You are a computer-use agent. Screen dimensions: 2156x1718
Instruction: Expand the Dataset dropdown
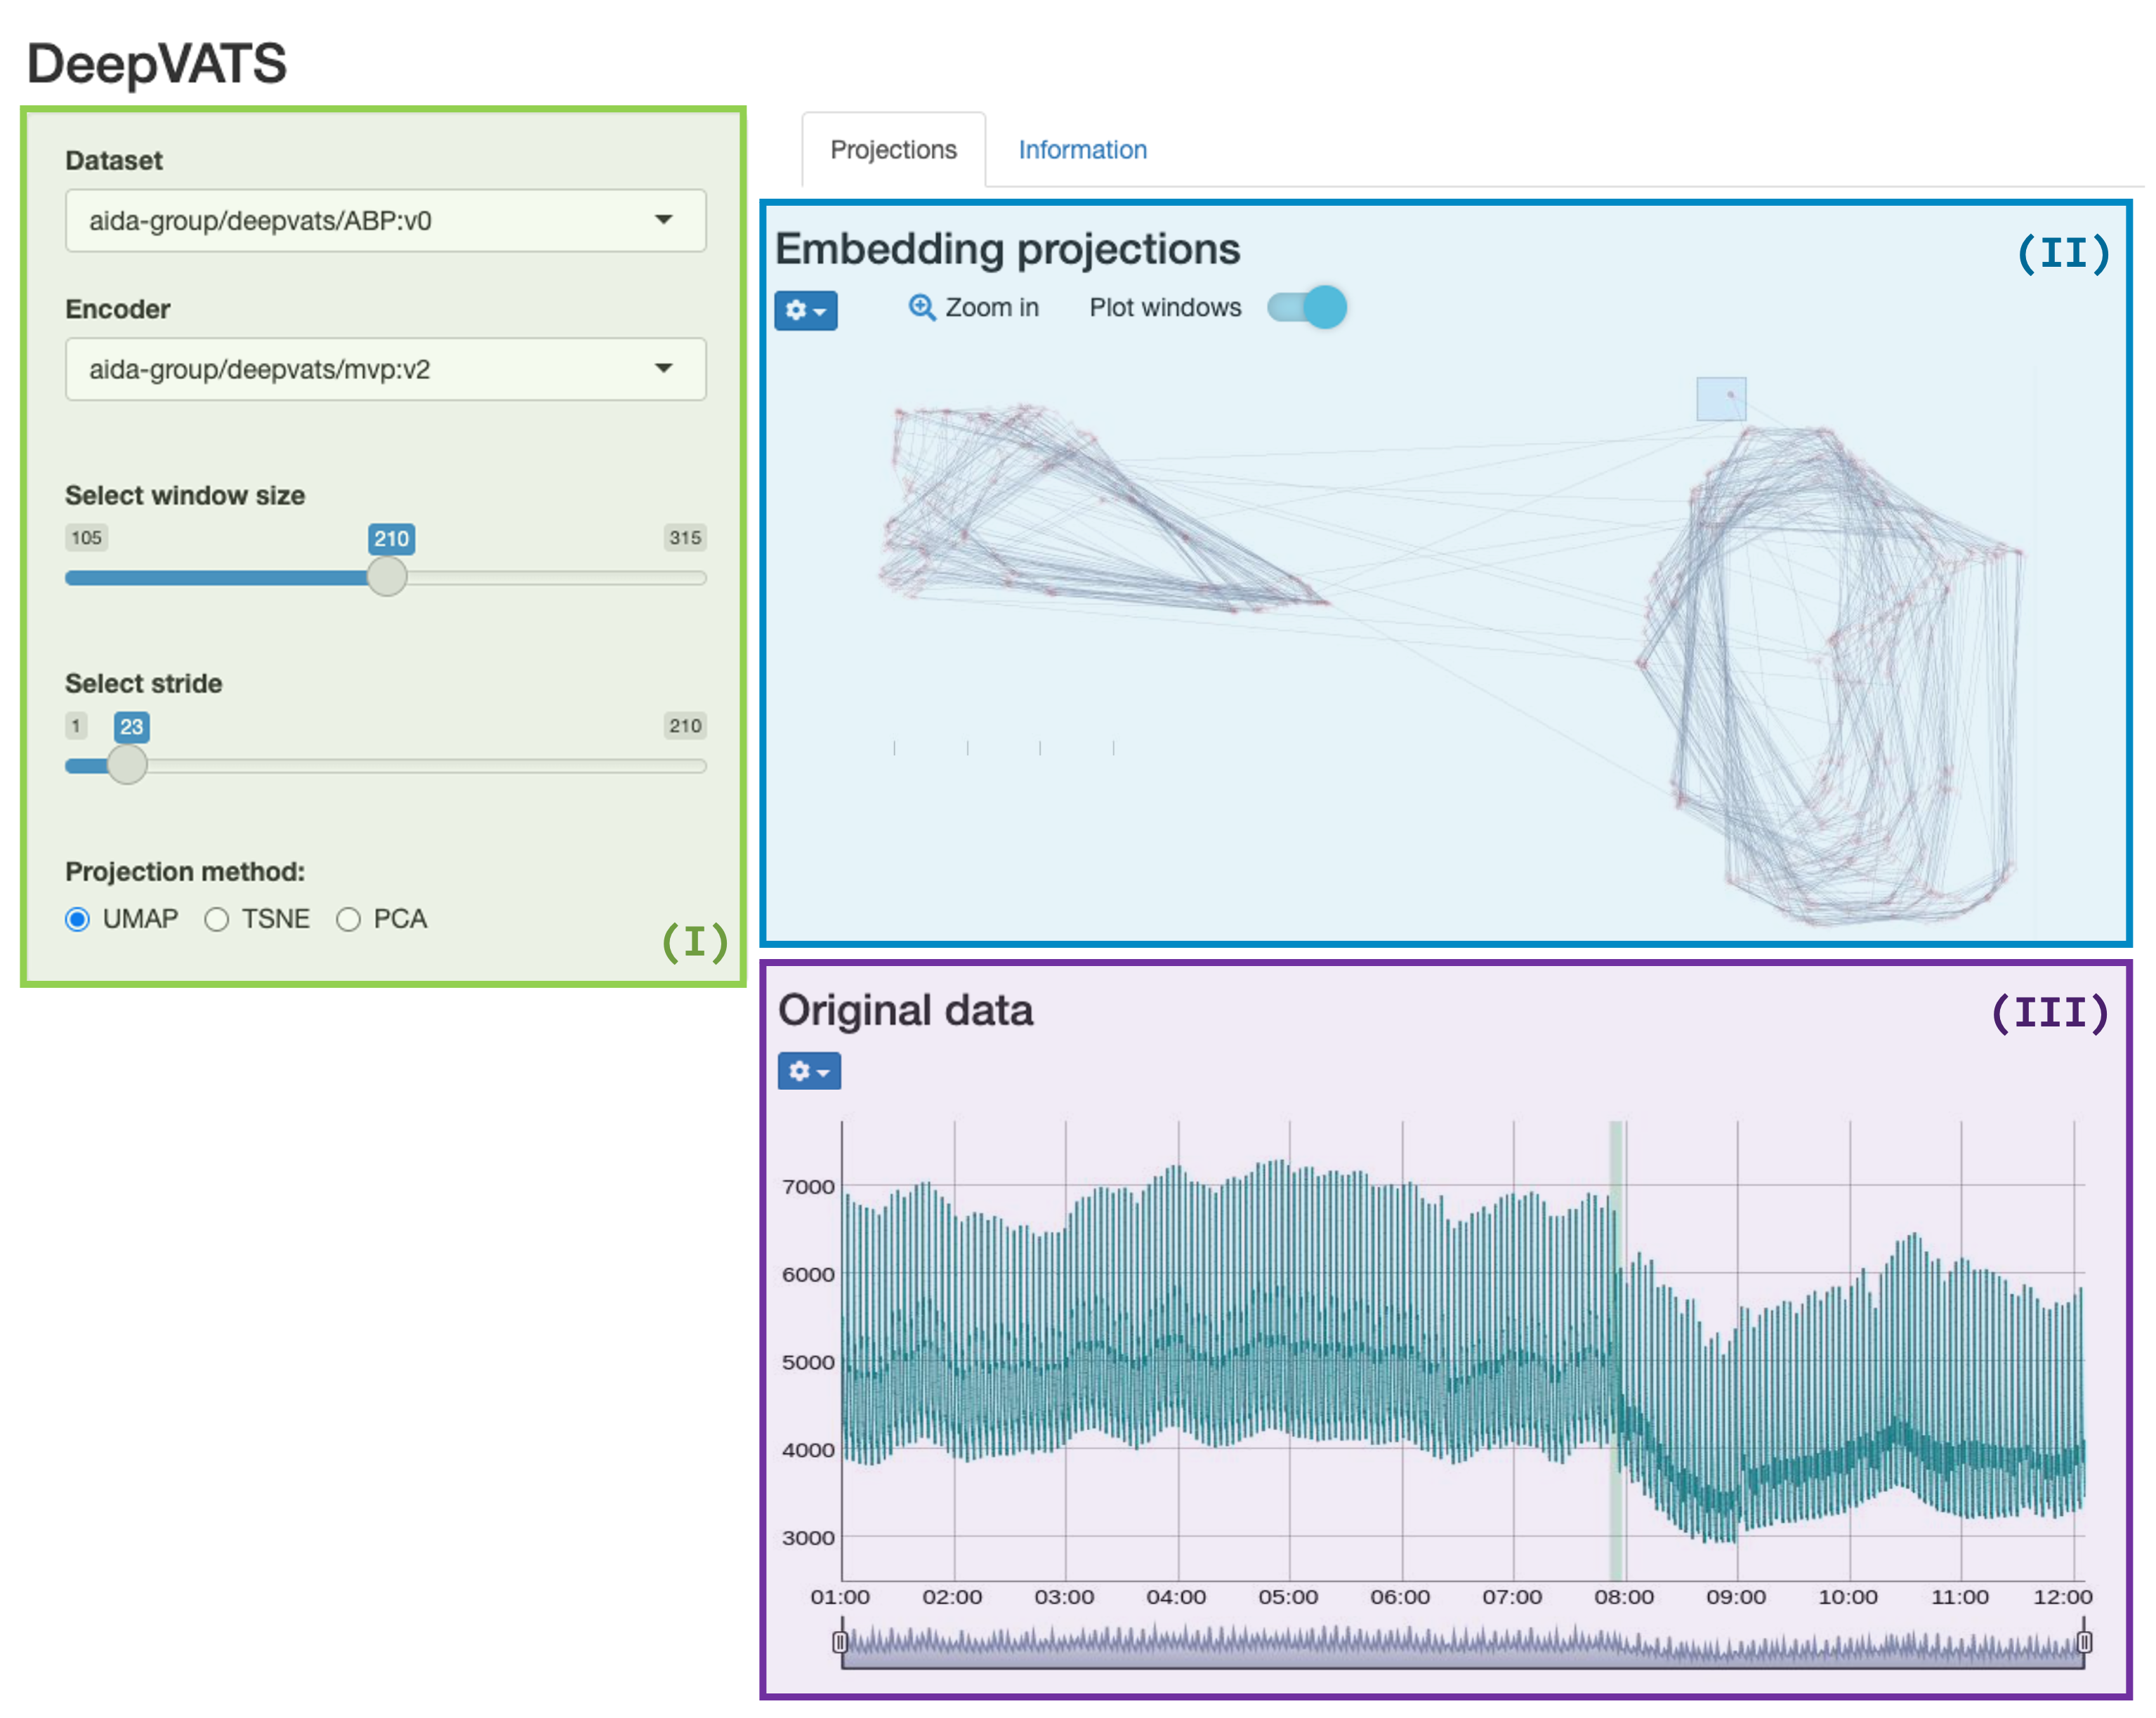385,220
